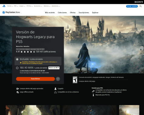This screenshot has width=144, height=115.
Task: Select the Incluido subscription option
Action: pos(38,61)
